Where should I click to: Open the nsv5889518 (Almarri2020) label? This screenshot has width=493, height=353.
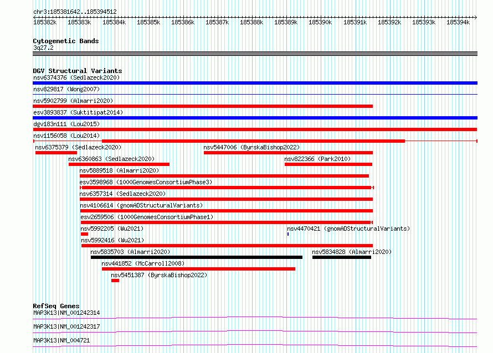click(119, 170)
